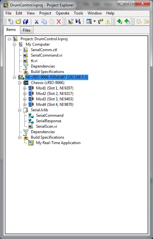Minimize the Project Explorer window
This screenshot has height=239, width=153.
122,3
